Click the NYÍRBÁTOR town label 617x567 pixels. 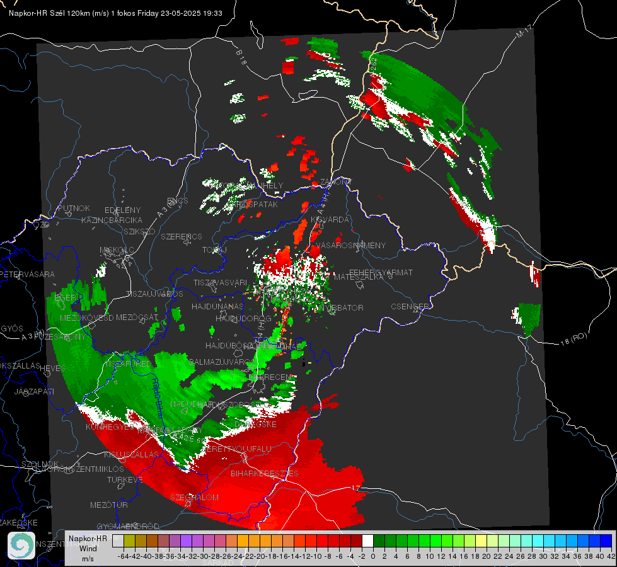tap(341, 308)
